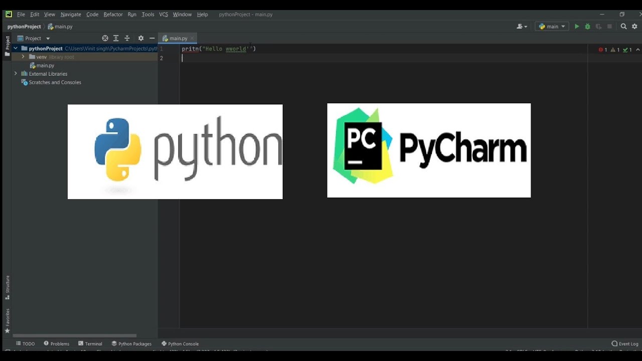Select Opened File crosshair icon in Project panel
The width and height of the screenshot is (642, 361).
105,38
